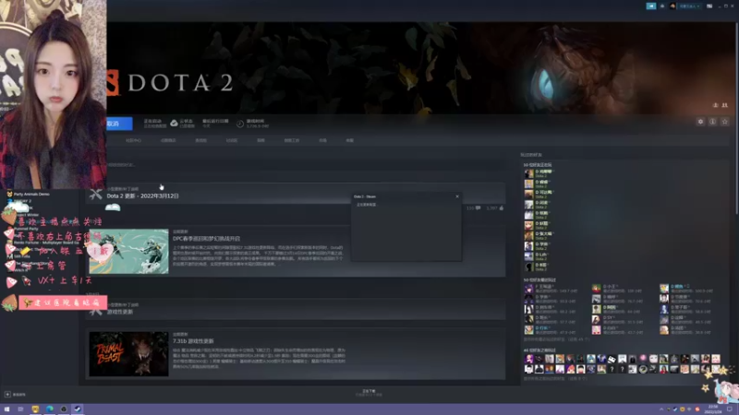
Task: Open game info circle icon
Action: 712,122
